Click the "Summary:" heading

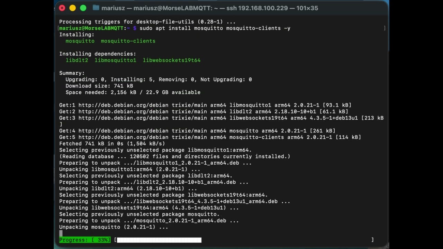72,73
